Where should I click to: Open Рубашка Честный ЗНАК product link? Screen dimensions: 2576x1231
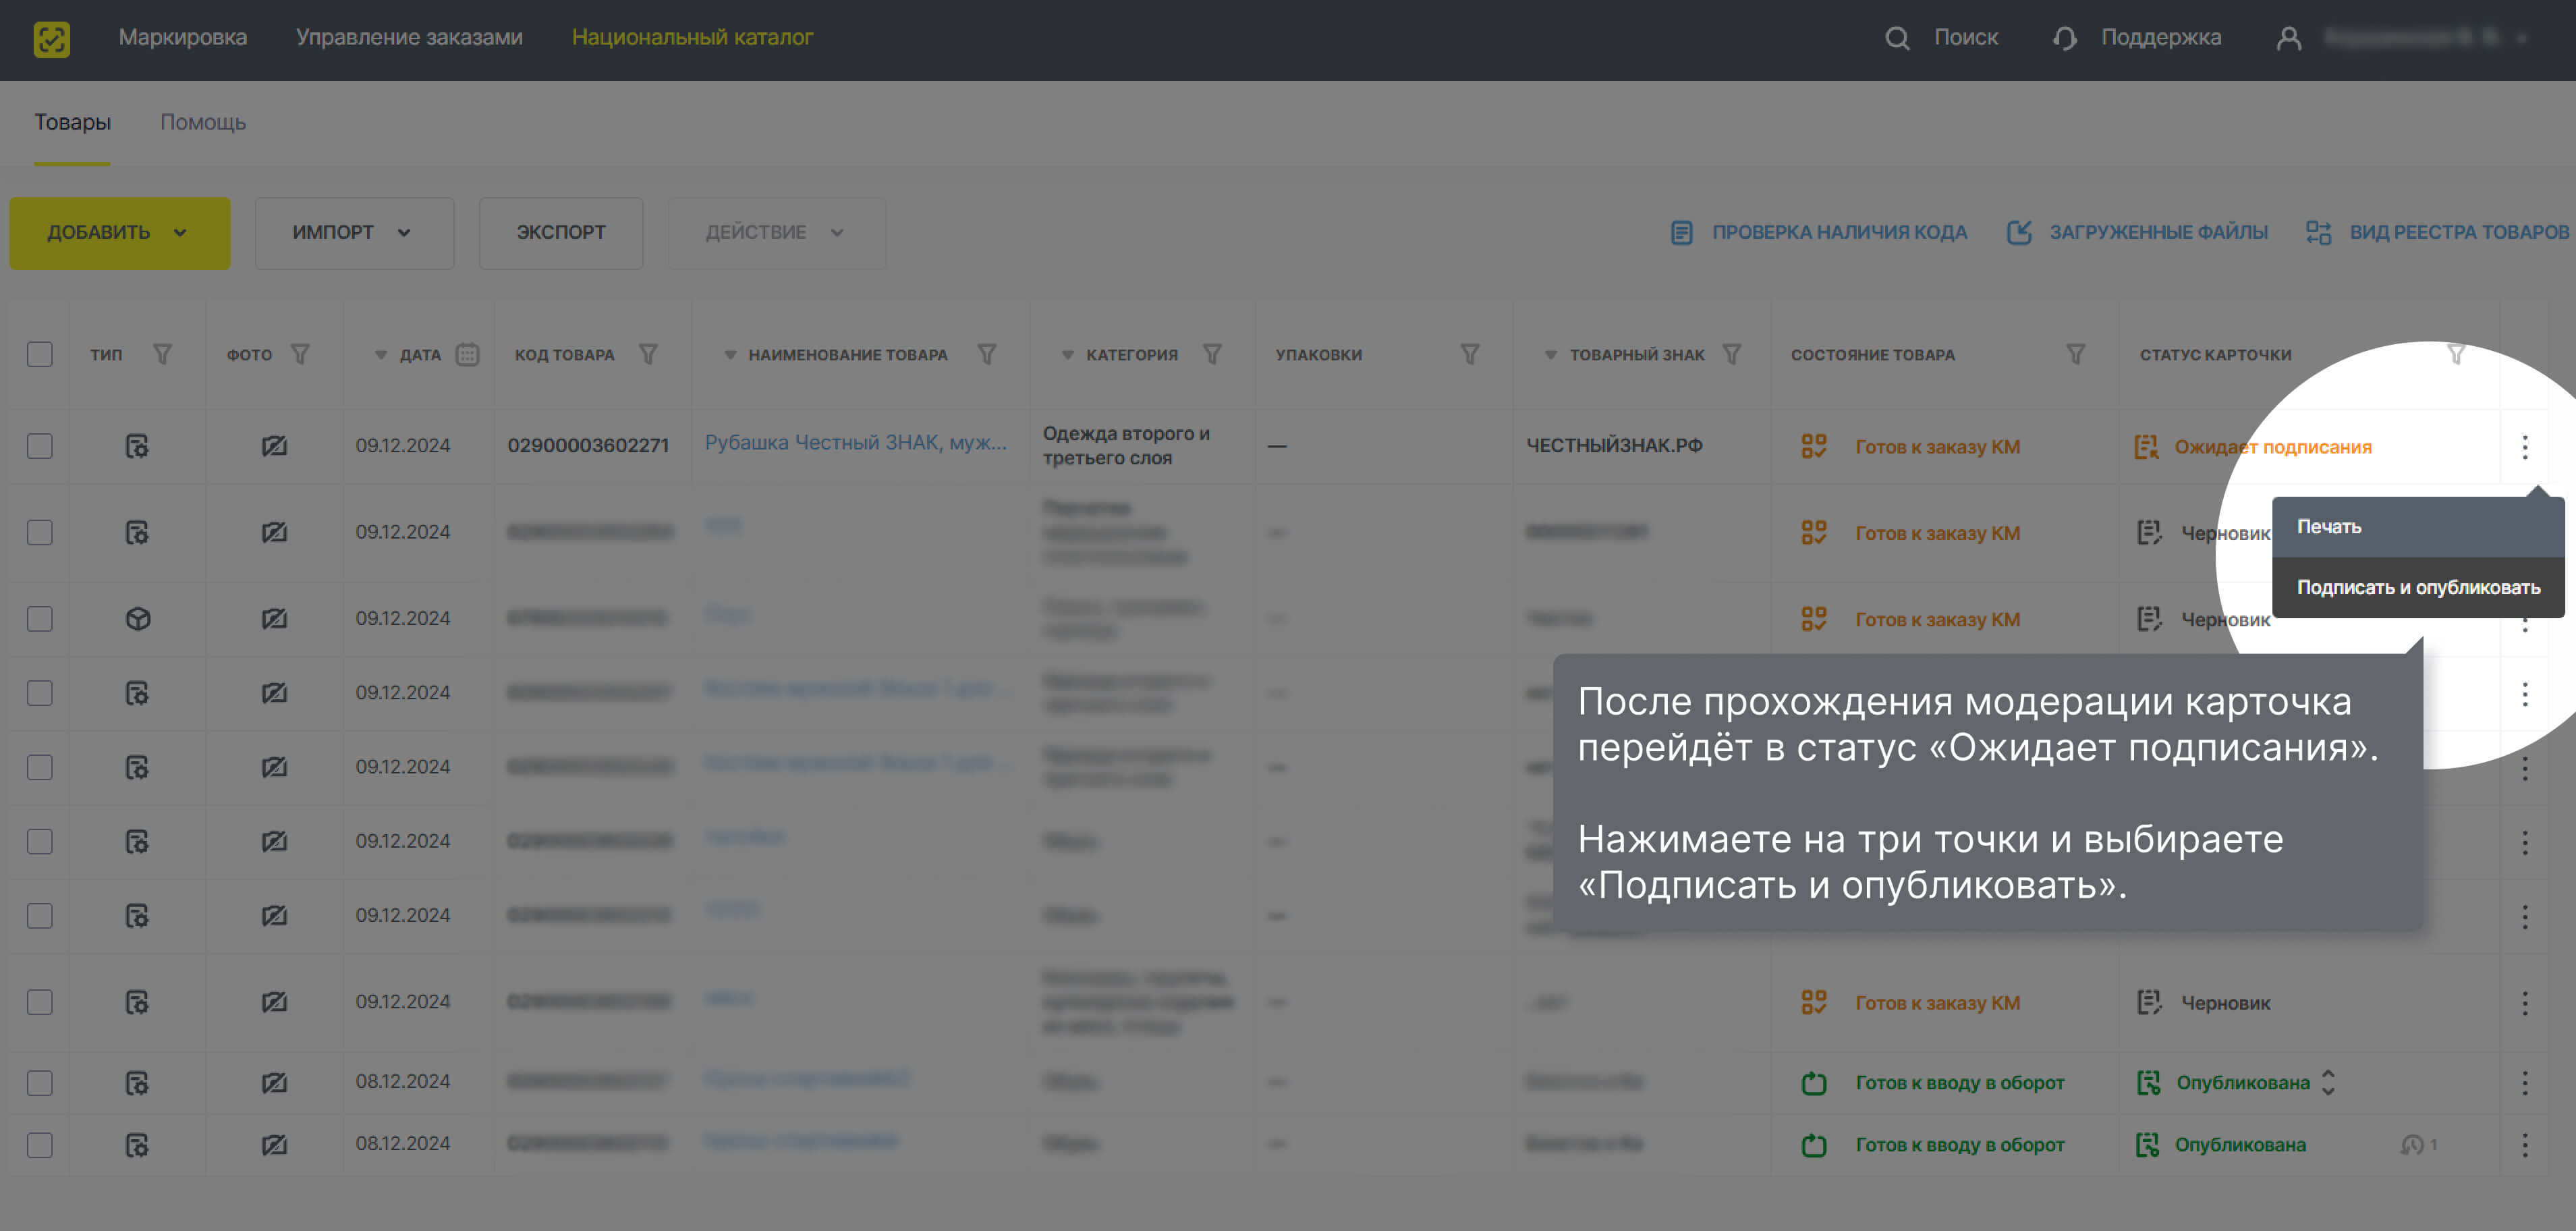[x=855, y=443]
